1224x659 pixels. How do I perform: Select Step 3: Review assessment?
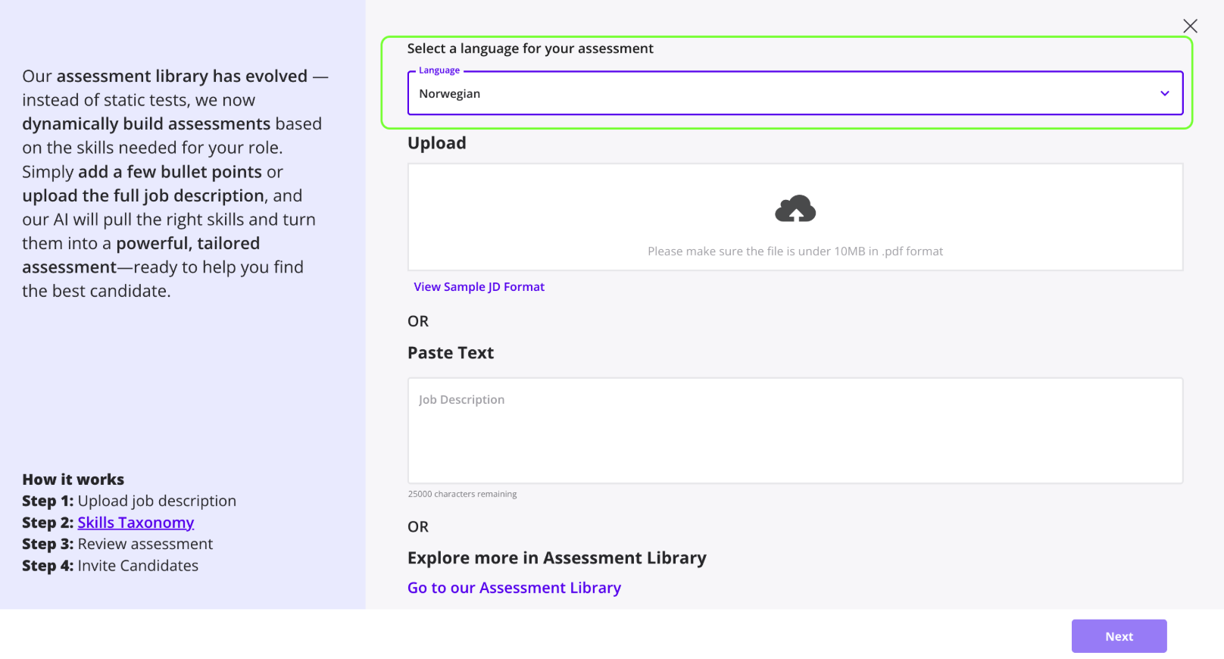pyautogui.click(x=117, y=544)
